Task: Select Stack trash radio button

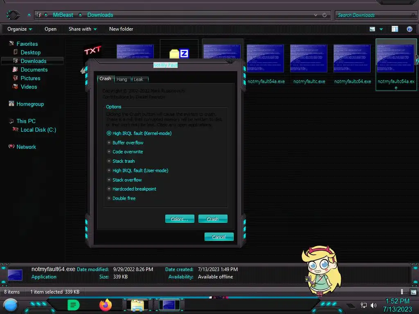Action: pyautogui.click(x=121, y=161)
